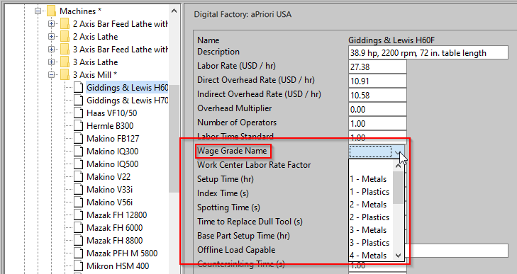
Task: Click document icon beside Haas VF10/50
Action: point(78,113)
